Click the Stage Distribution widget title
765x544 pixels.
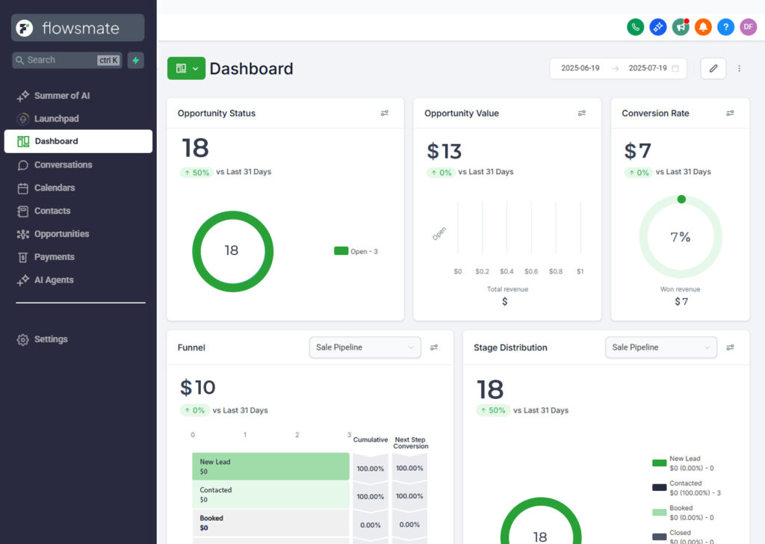pyautogui.click(x=510, y=347)
